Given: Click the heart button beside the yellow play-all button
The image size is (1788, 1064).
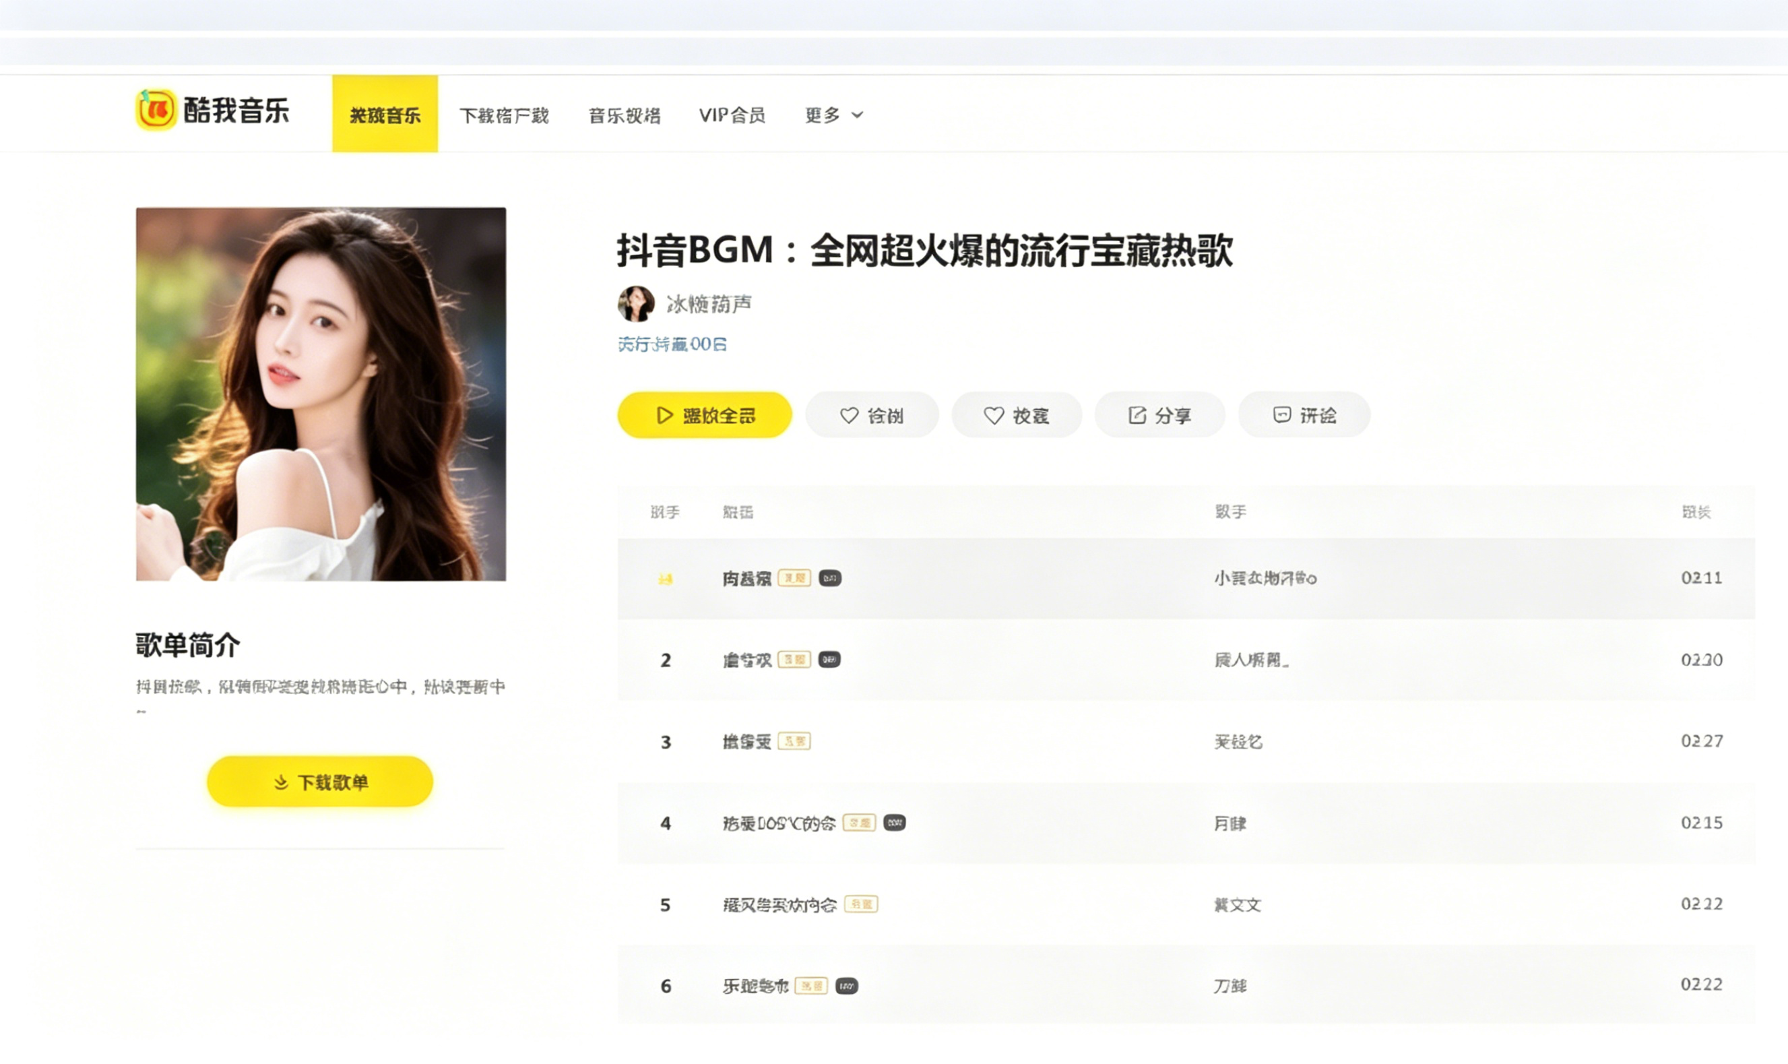Looking at the screenshot, I should 872,414.
